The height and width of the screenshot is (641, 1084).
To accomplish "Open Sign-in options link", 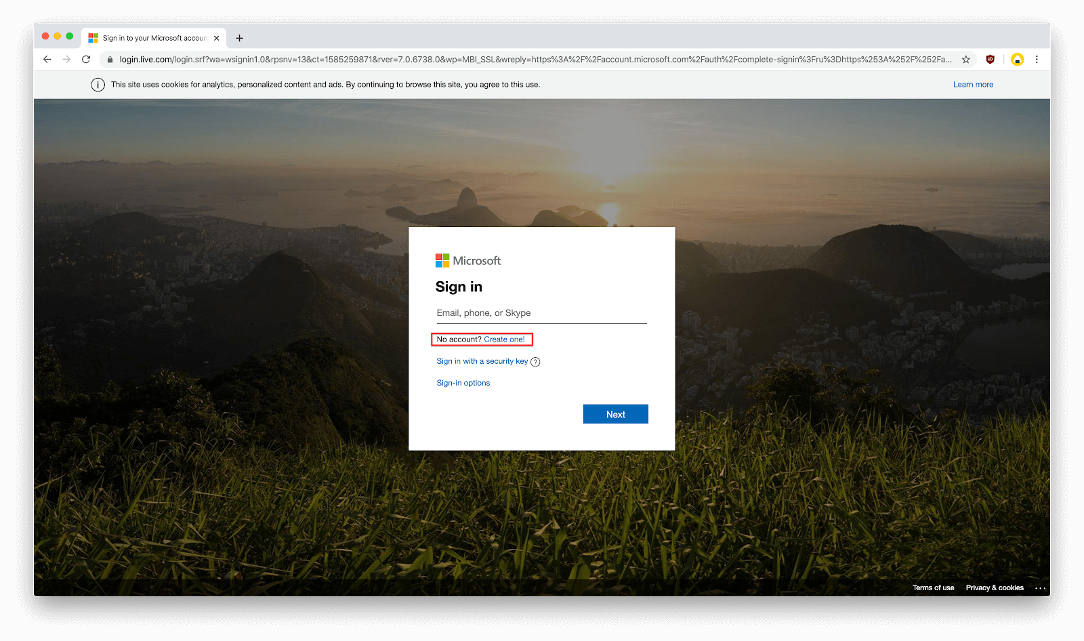I will point(463,383).
